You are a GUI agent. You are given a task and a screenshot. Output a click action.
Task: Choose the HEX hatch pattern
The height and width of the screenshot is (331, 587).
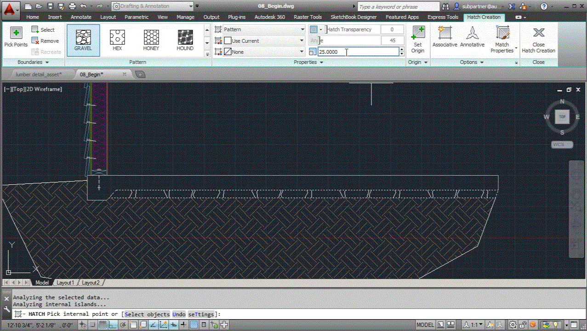[117, 40]
